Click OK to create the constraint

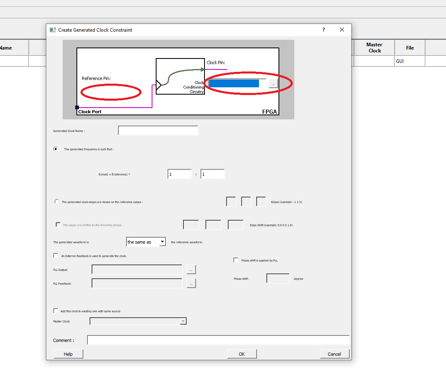tap(241, 353)
